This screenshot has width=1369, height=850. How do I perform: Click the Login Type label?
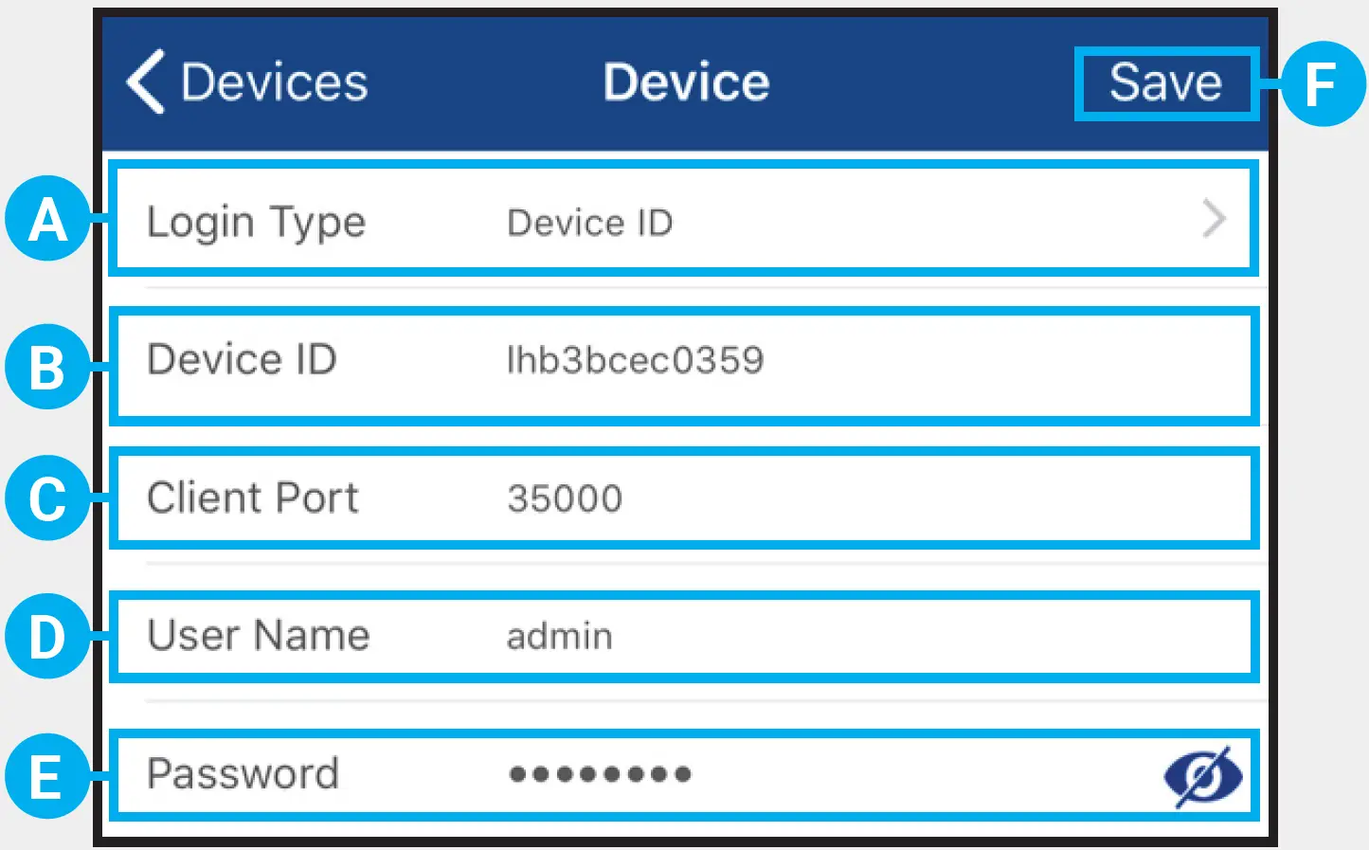click(256, 224)
